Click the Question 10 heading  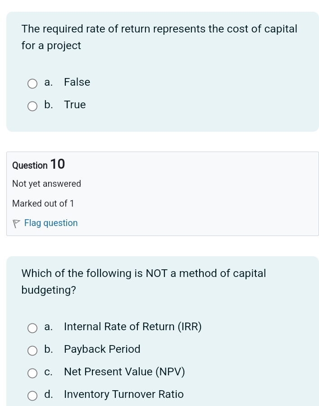(x=38, y=164)
